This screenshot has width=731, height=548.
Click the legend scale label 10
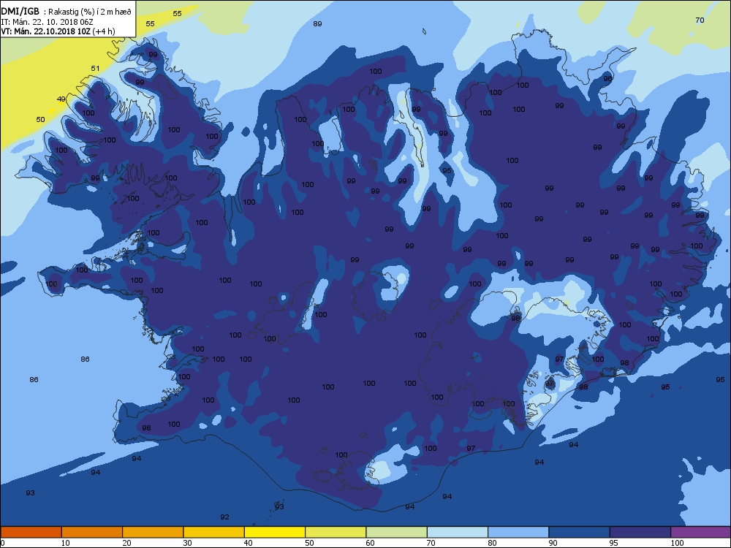click(x=65, y=543)
